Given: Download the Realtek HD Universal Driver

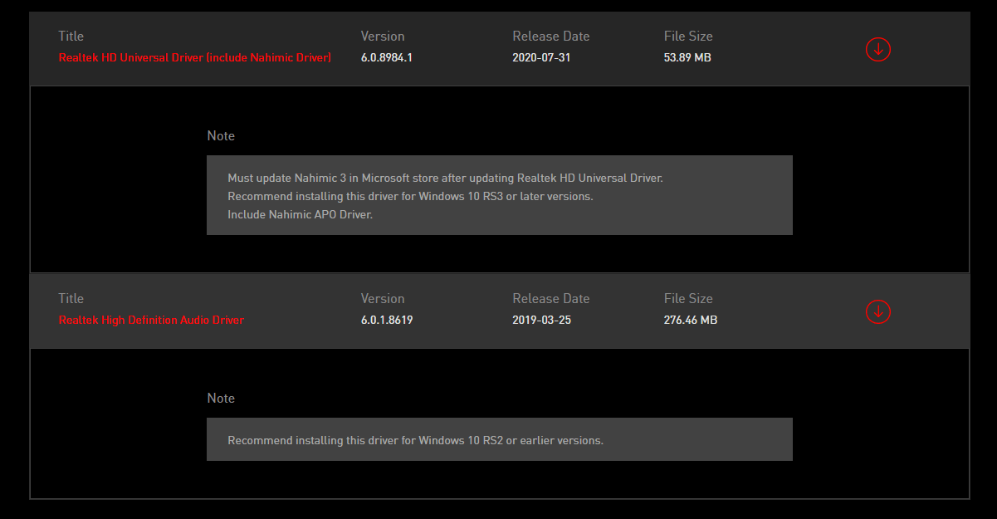Looking at the screenshot, I should (878, 49).
